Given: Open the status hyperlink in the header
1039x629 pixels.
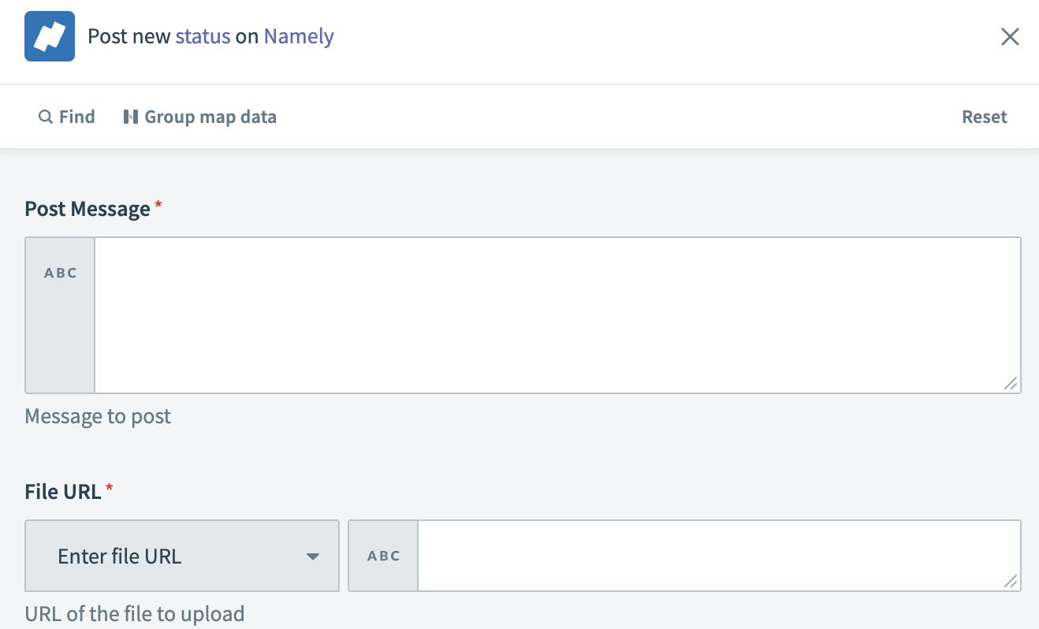Looking at the screenshot, I should (205, 36).
